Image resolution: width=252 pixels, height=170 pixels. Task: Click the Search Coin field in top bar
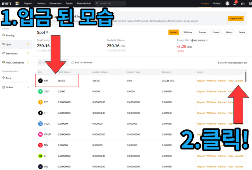110,3
